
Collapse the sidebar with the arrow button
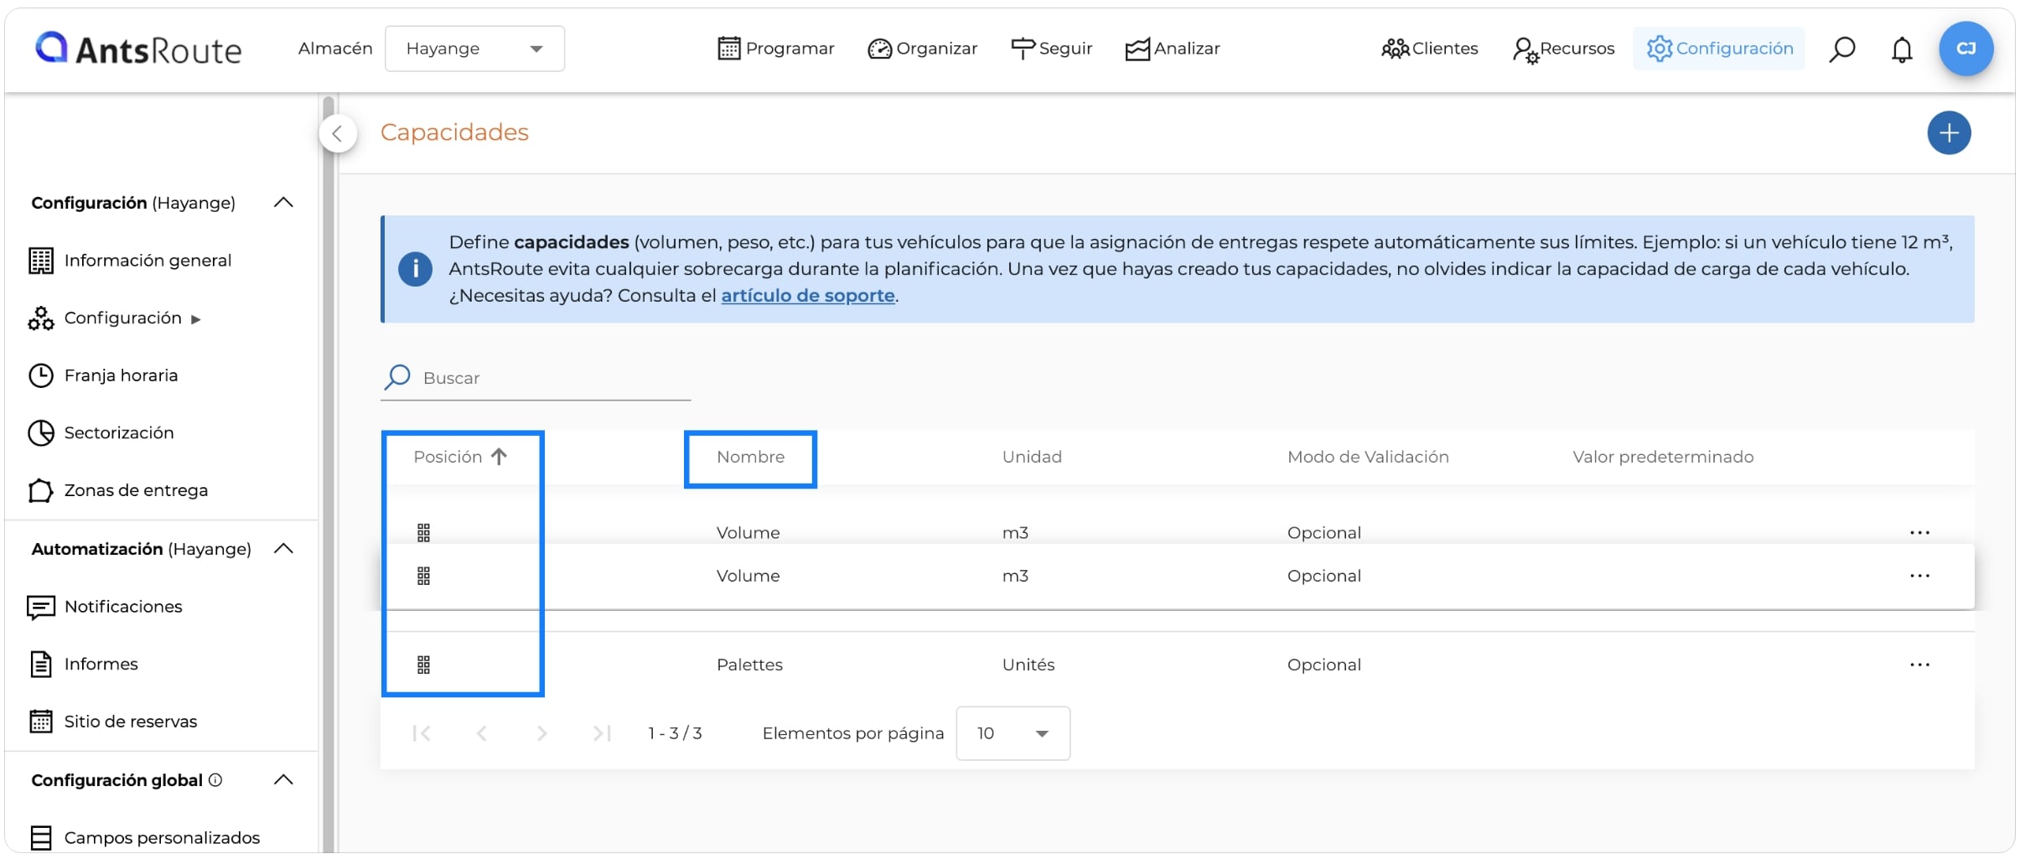(x=338, y=133)
